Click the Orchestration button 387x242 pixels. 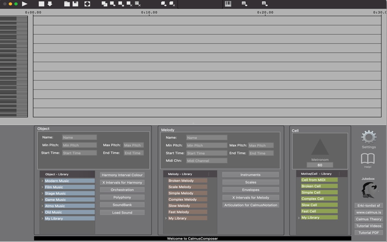[122, 189]
